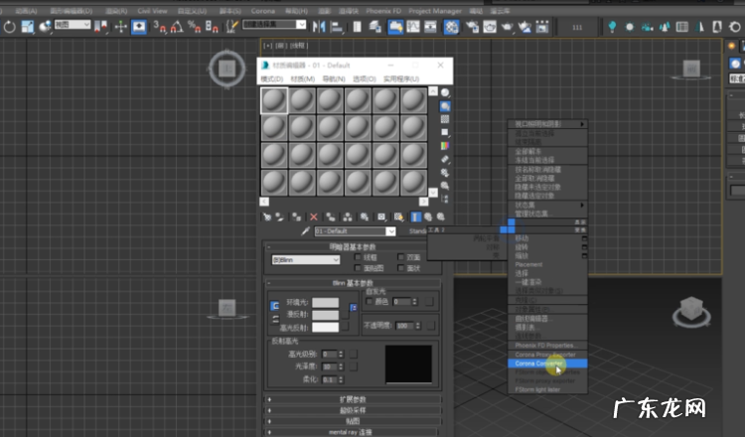Click assign material to selection icon
The height and width of the screenshot is (437, 745).
pos(296,218)
